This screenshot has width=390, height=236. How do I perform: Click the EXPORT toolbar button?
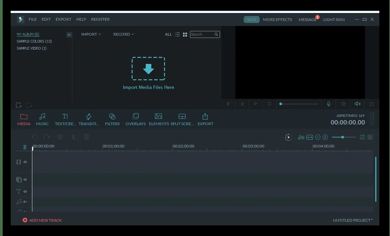(x=205, y=119)
